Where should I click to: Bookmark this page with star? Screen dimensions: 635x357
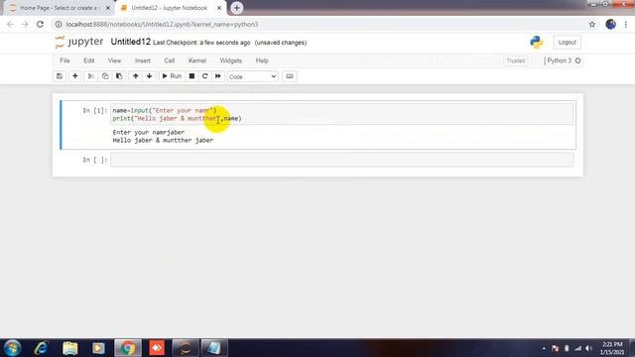coord(592,24)
